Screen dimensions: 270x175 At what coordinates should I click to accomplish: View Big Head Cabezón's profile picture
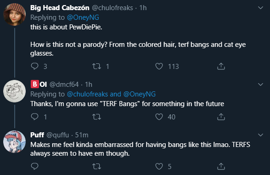[x=15, y=15]
